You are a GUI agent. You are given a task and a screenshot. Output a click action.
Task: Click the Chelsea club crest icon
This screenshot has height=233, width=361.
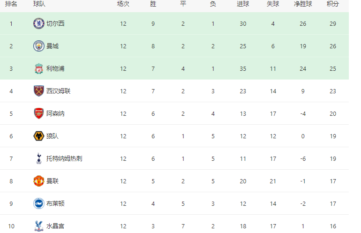click(x=39, y=23)
